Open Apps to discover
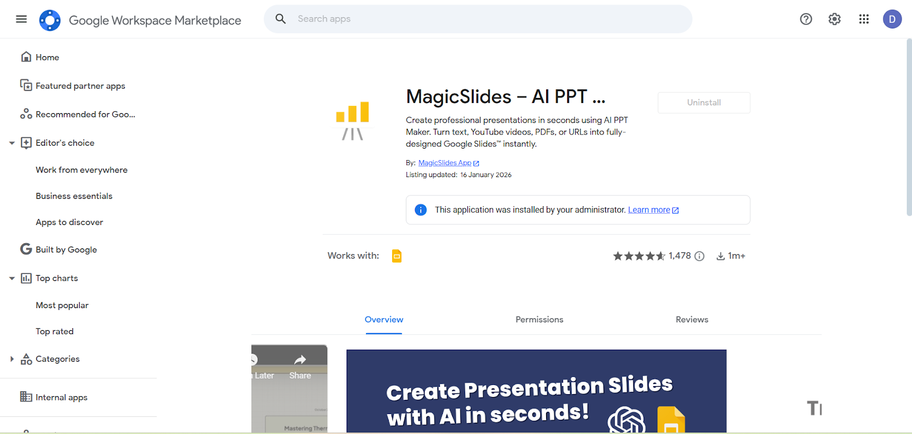The height and width of the screenshot is (434, 912). click(70, 222)
